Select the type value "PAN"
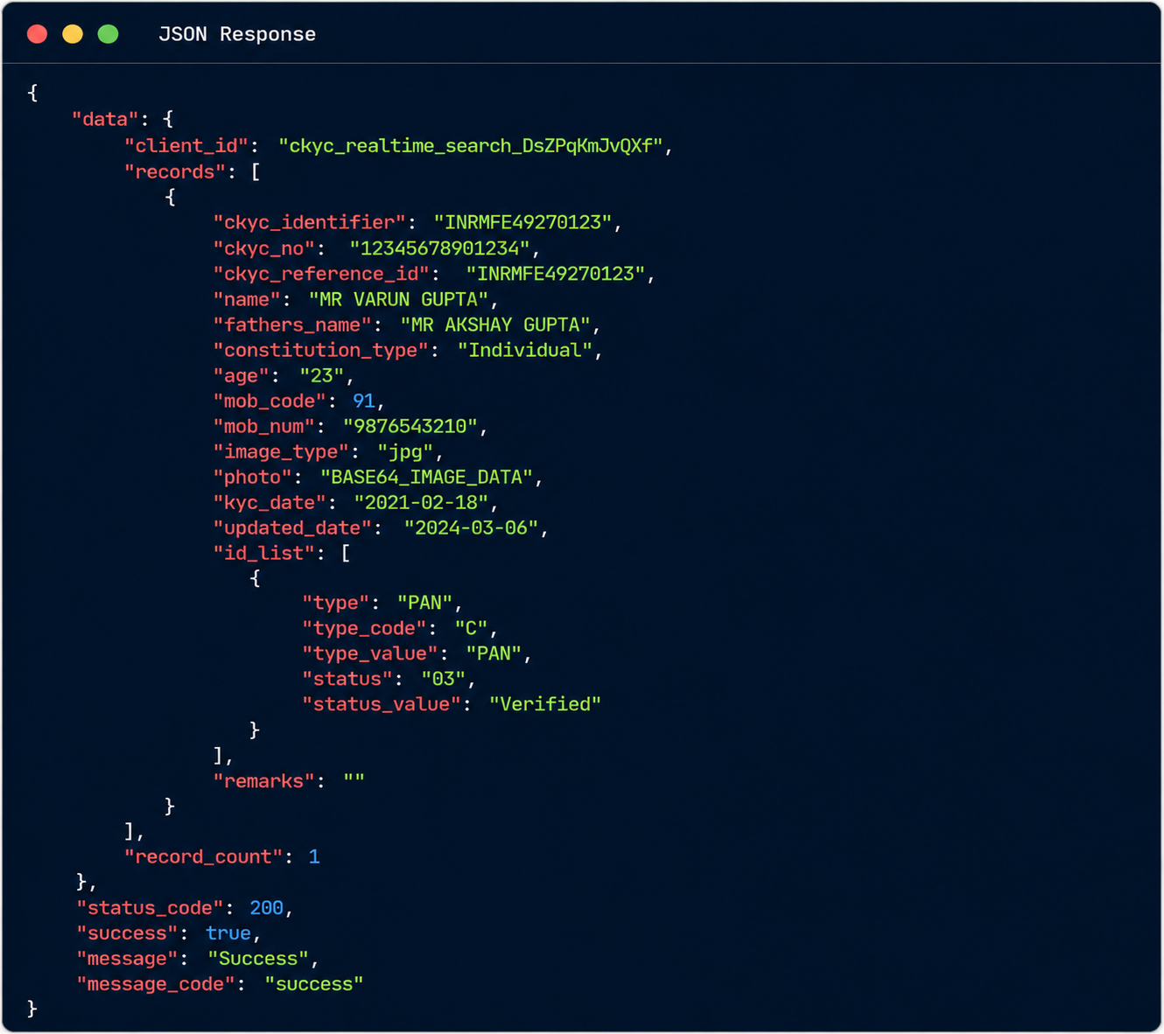Viewport: 1164px width, 1034px height. click(x=425, y=603)
